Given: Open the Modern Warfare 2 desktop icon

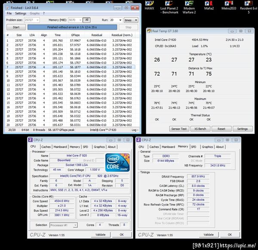Looking at the screenshot, I should pyautogui.click(x=189, y=7).
